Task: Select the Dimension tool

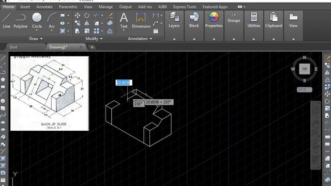Action: [x=141, y=21]
